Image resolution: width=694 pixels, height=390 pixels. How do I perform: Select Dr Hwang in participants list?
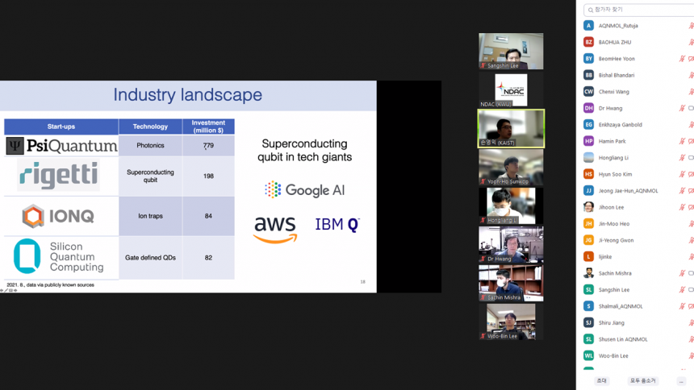pos(610,108)
